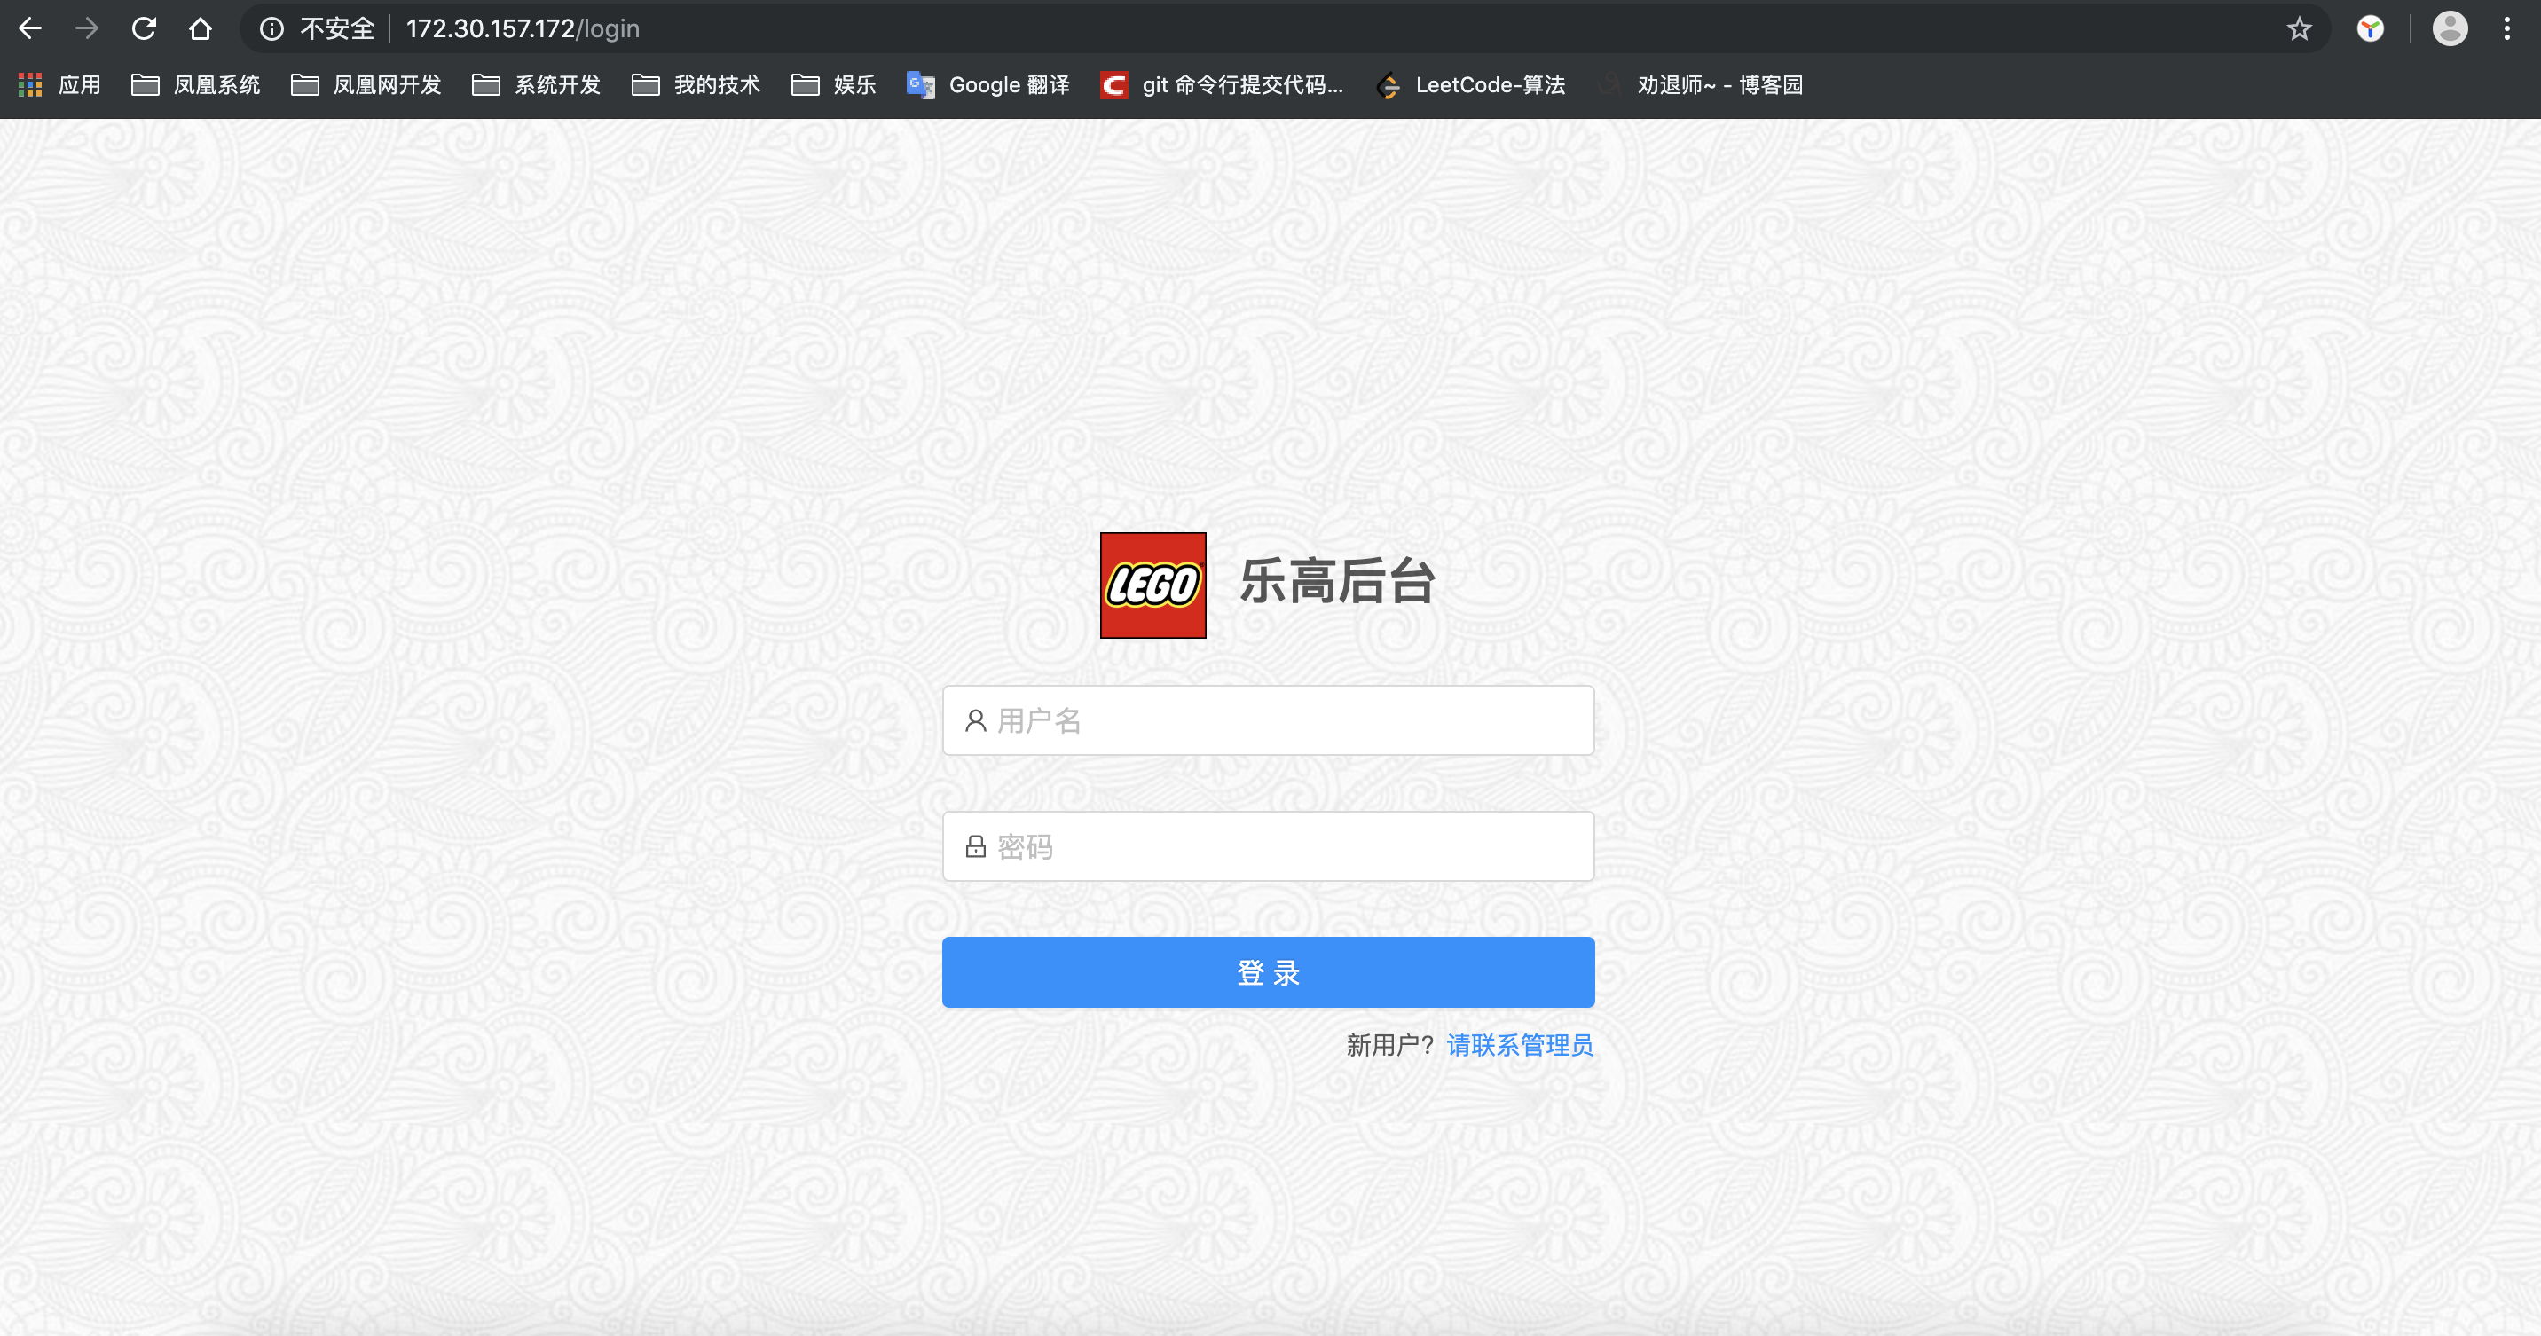Open the LeetCode-算法 bookmark
Screen dimensions: 2541x1336
click(1472, 85)
